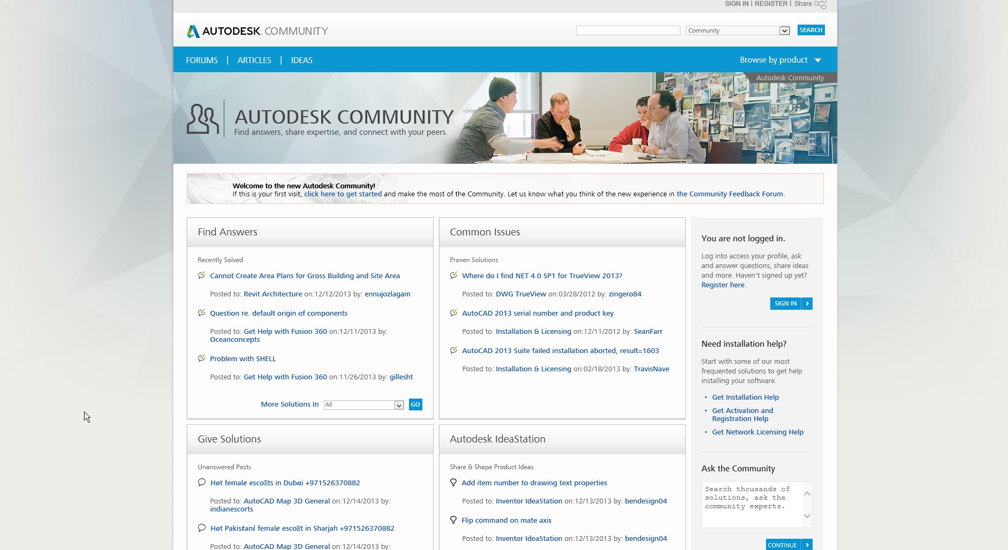Click speech bubble icon beside first unanswered post
Viewport: 1008px width, 550px height.
pos(202,483)
